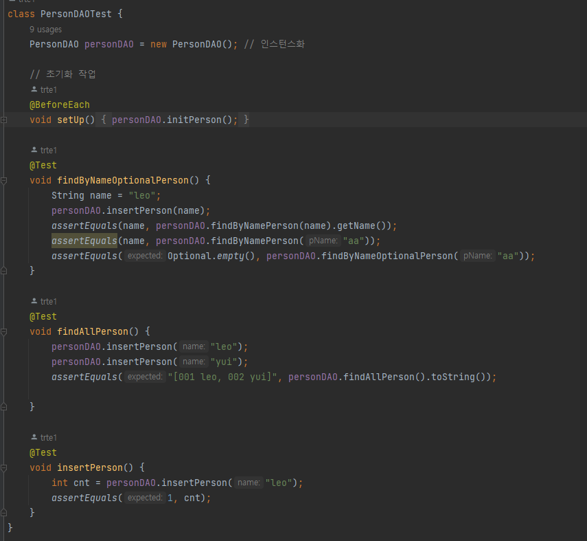Viewport: 587px width, 541px height.
Task: Click 'new' keyword in personDAO field declaration
Action: [159, 44]
